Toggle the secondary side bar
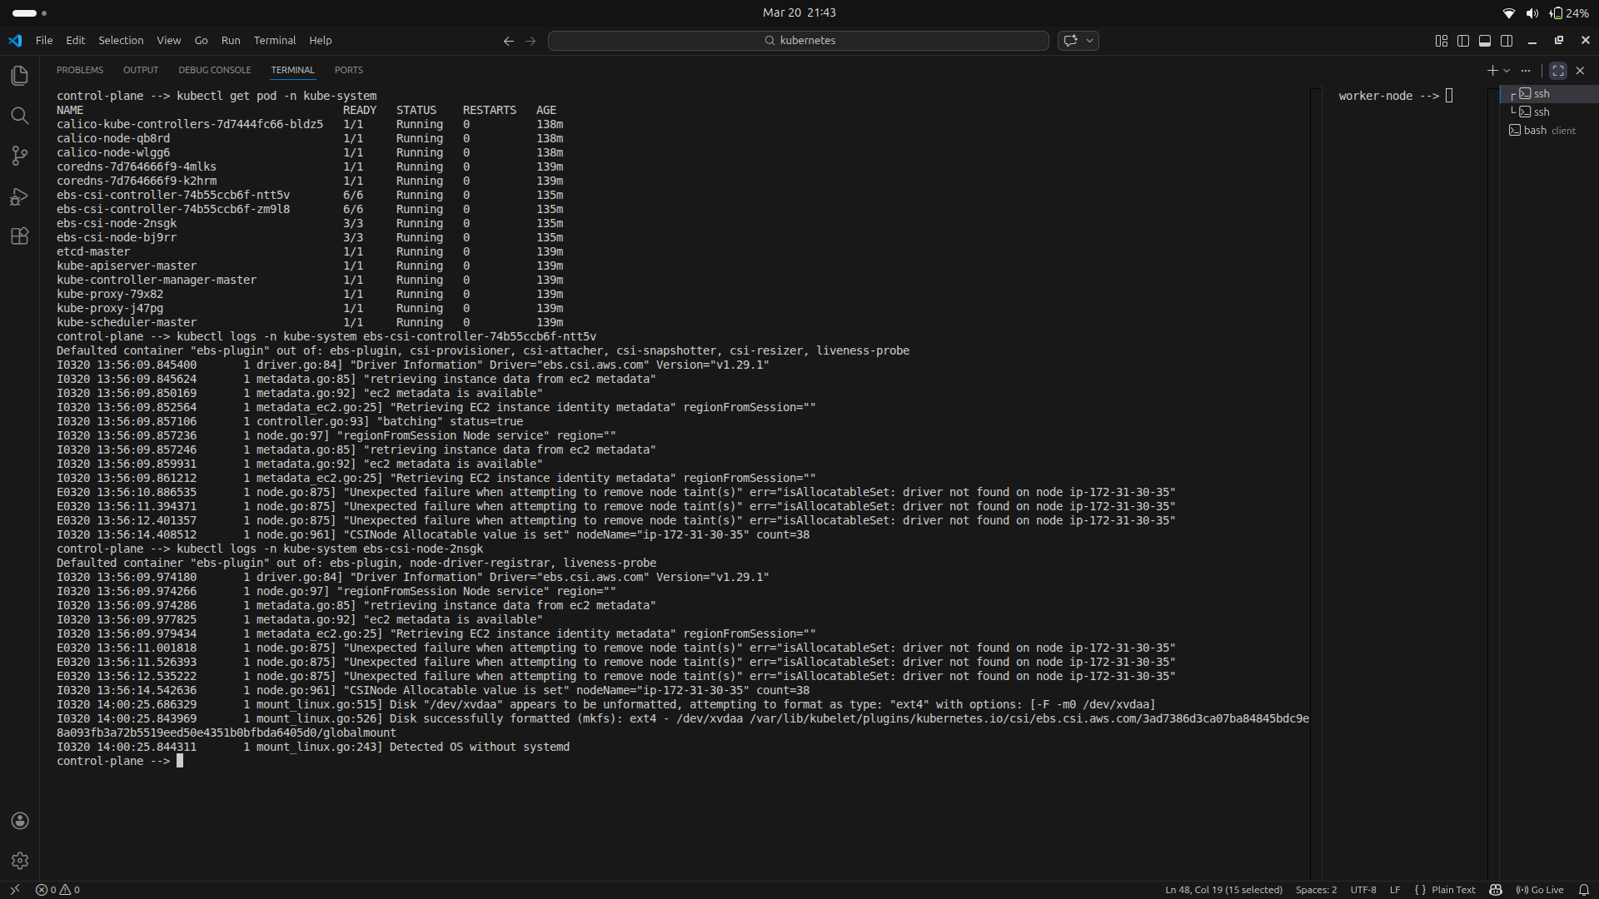The width and height of the screenshot is (1599, 899). (1507, 41)
